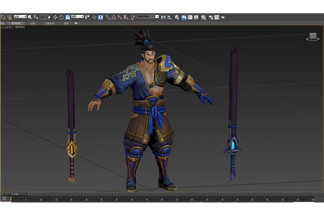The height and width of the screenshot is (216, 324).
Task: Switch to the Object Paint ribbon tab
Action: coord(50,23)
